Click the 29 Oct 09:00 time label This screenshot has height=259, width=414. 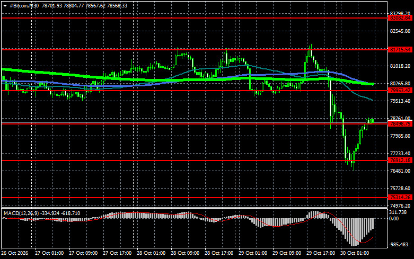pos(287,253)
